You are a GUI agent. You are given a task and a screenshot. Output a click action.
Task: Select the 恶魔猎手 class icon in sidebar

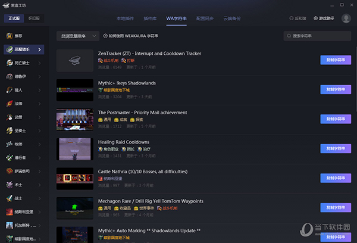(9, 49)
